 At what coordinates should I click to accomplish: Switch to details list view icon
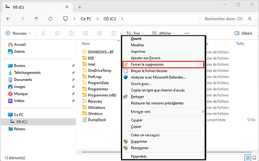[x=248, y=158]
